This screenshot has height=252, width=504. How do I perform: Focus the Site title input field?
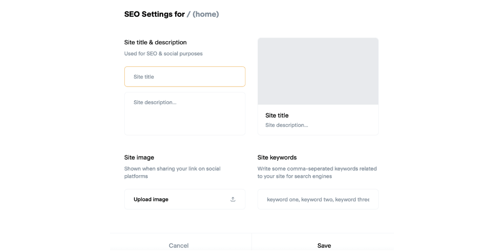click(185, 76)
